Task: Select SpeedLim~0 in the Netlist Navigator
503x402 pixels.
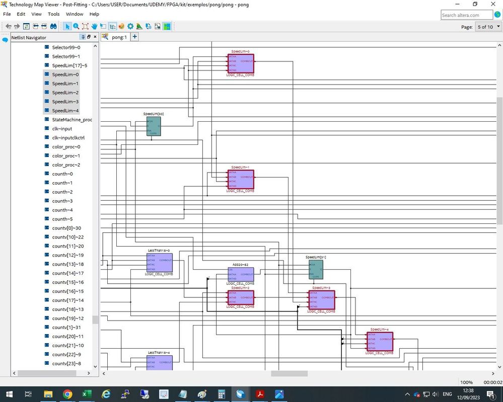Action: (65, 74)
